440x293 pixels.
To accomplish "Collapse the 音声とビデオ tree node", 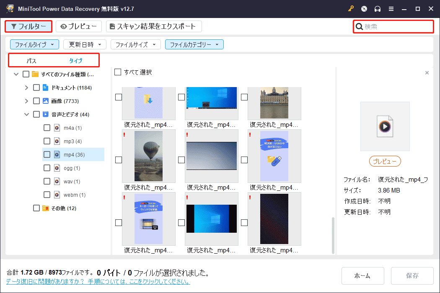I will (x=26, y=114).
